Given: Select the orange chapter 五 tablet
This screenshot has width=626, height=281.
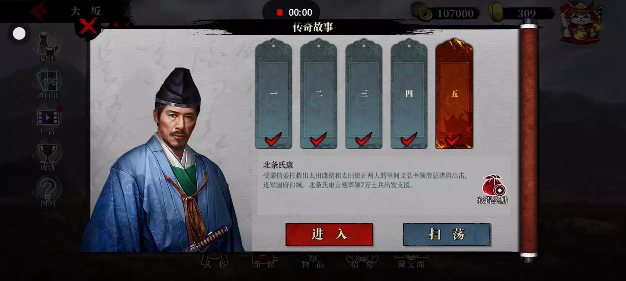Looking at the screenshot, I should (454, 94).
